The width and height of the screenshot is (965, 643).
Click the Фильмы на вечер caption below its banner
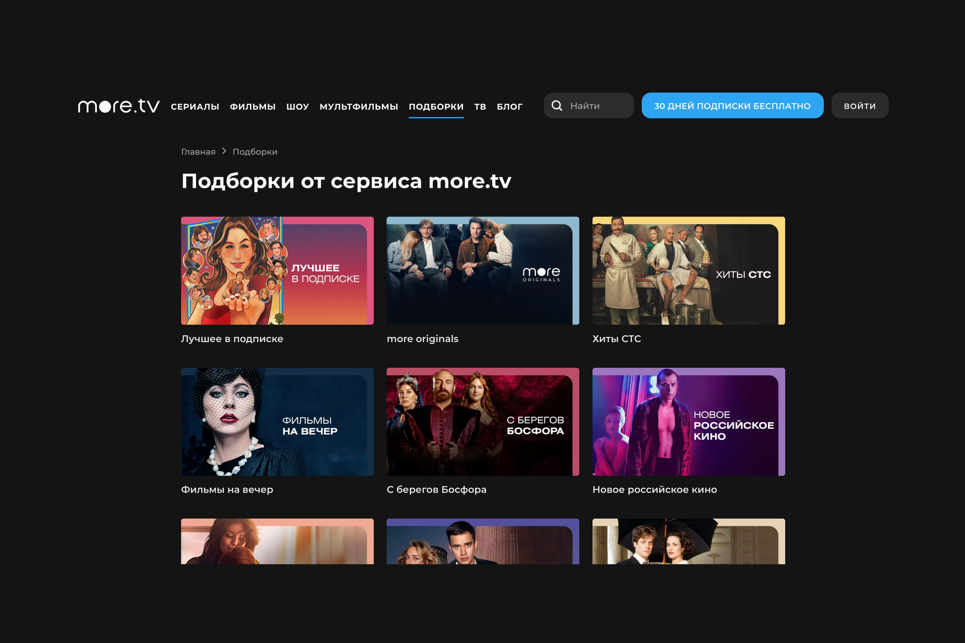(227, 490)
